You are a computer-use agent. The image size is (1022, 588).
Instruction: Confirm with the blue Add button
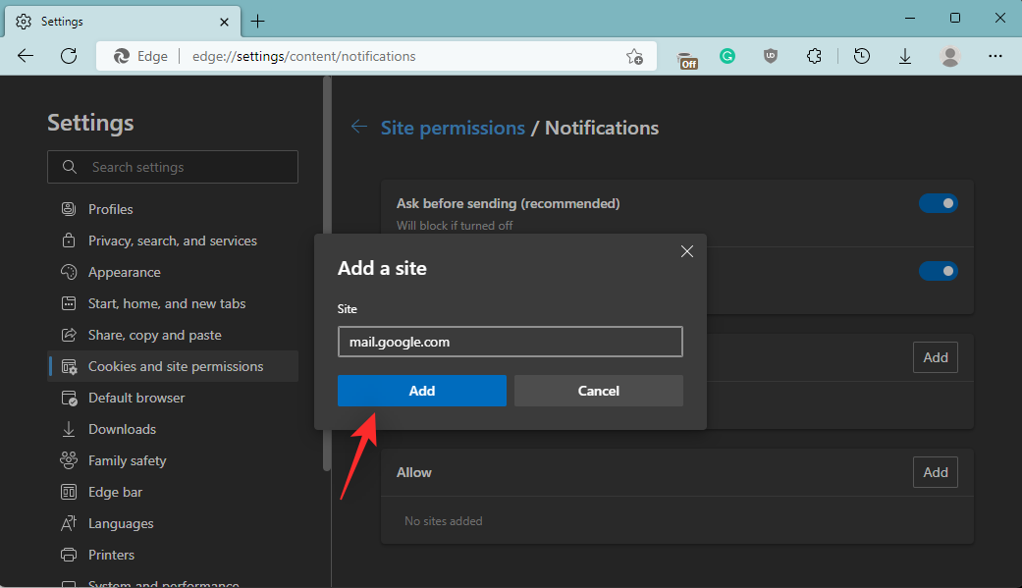421,391
